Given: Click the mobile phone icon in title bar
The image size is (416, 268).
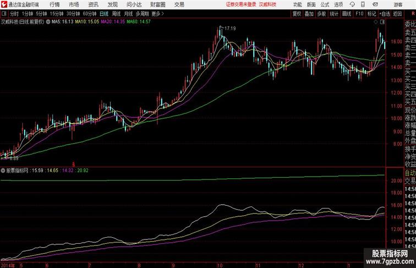Looking at the screenshot, I should tap(363, 4).
